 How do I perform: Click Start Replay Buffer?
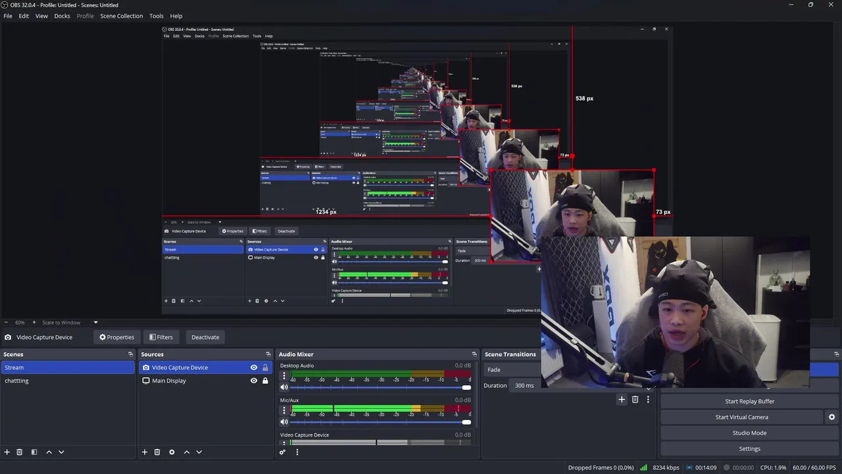749,402
